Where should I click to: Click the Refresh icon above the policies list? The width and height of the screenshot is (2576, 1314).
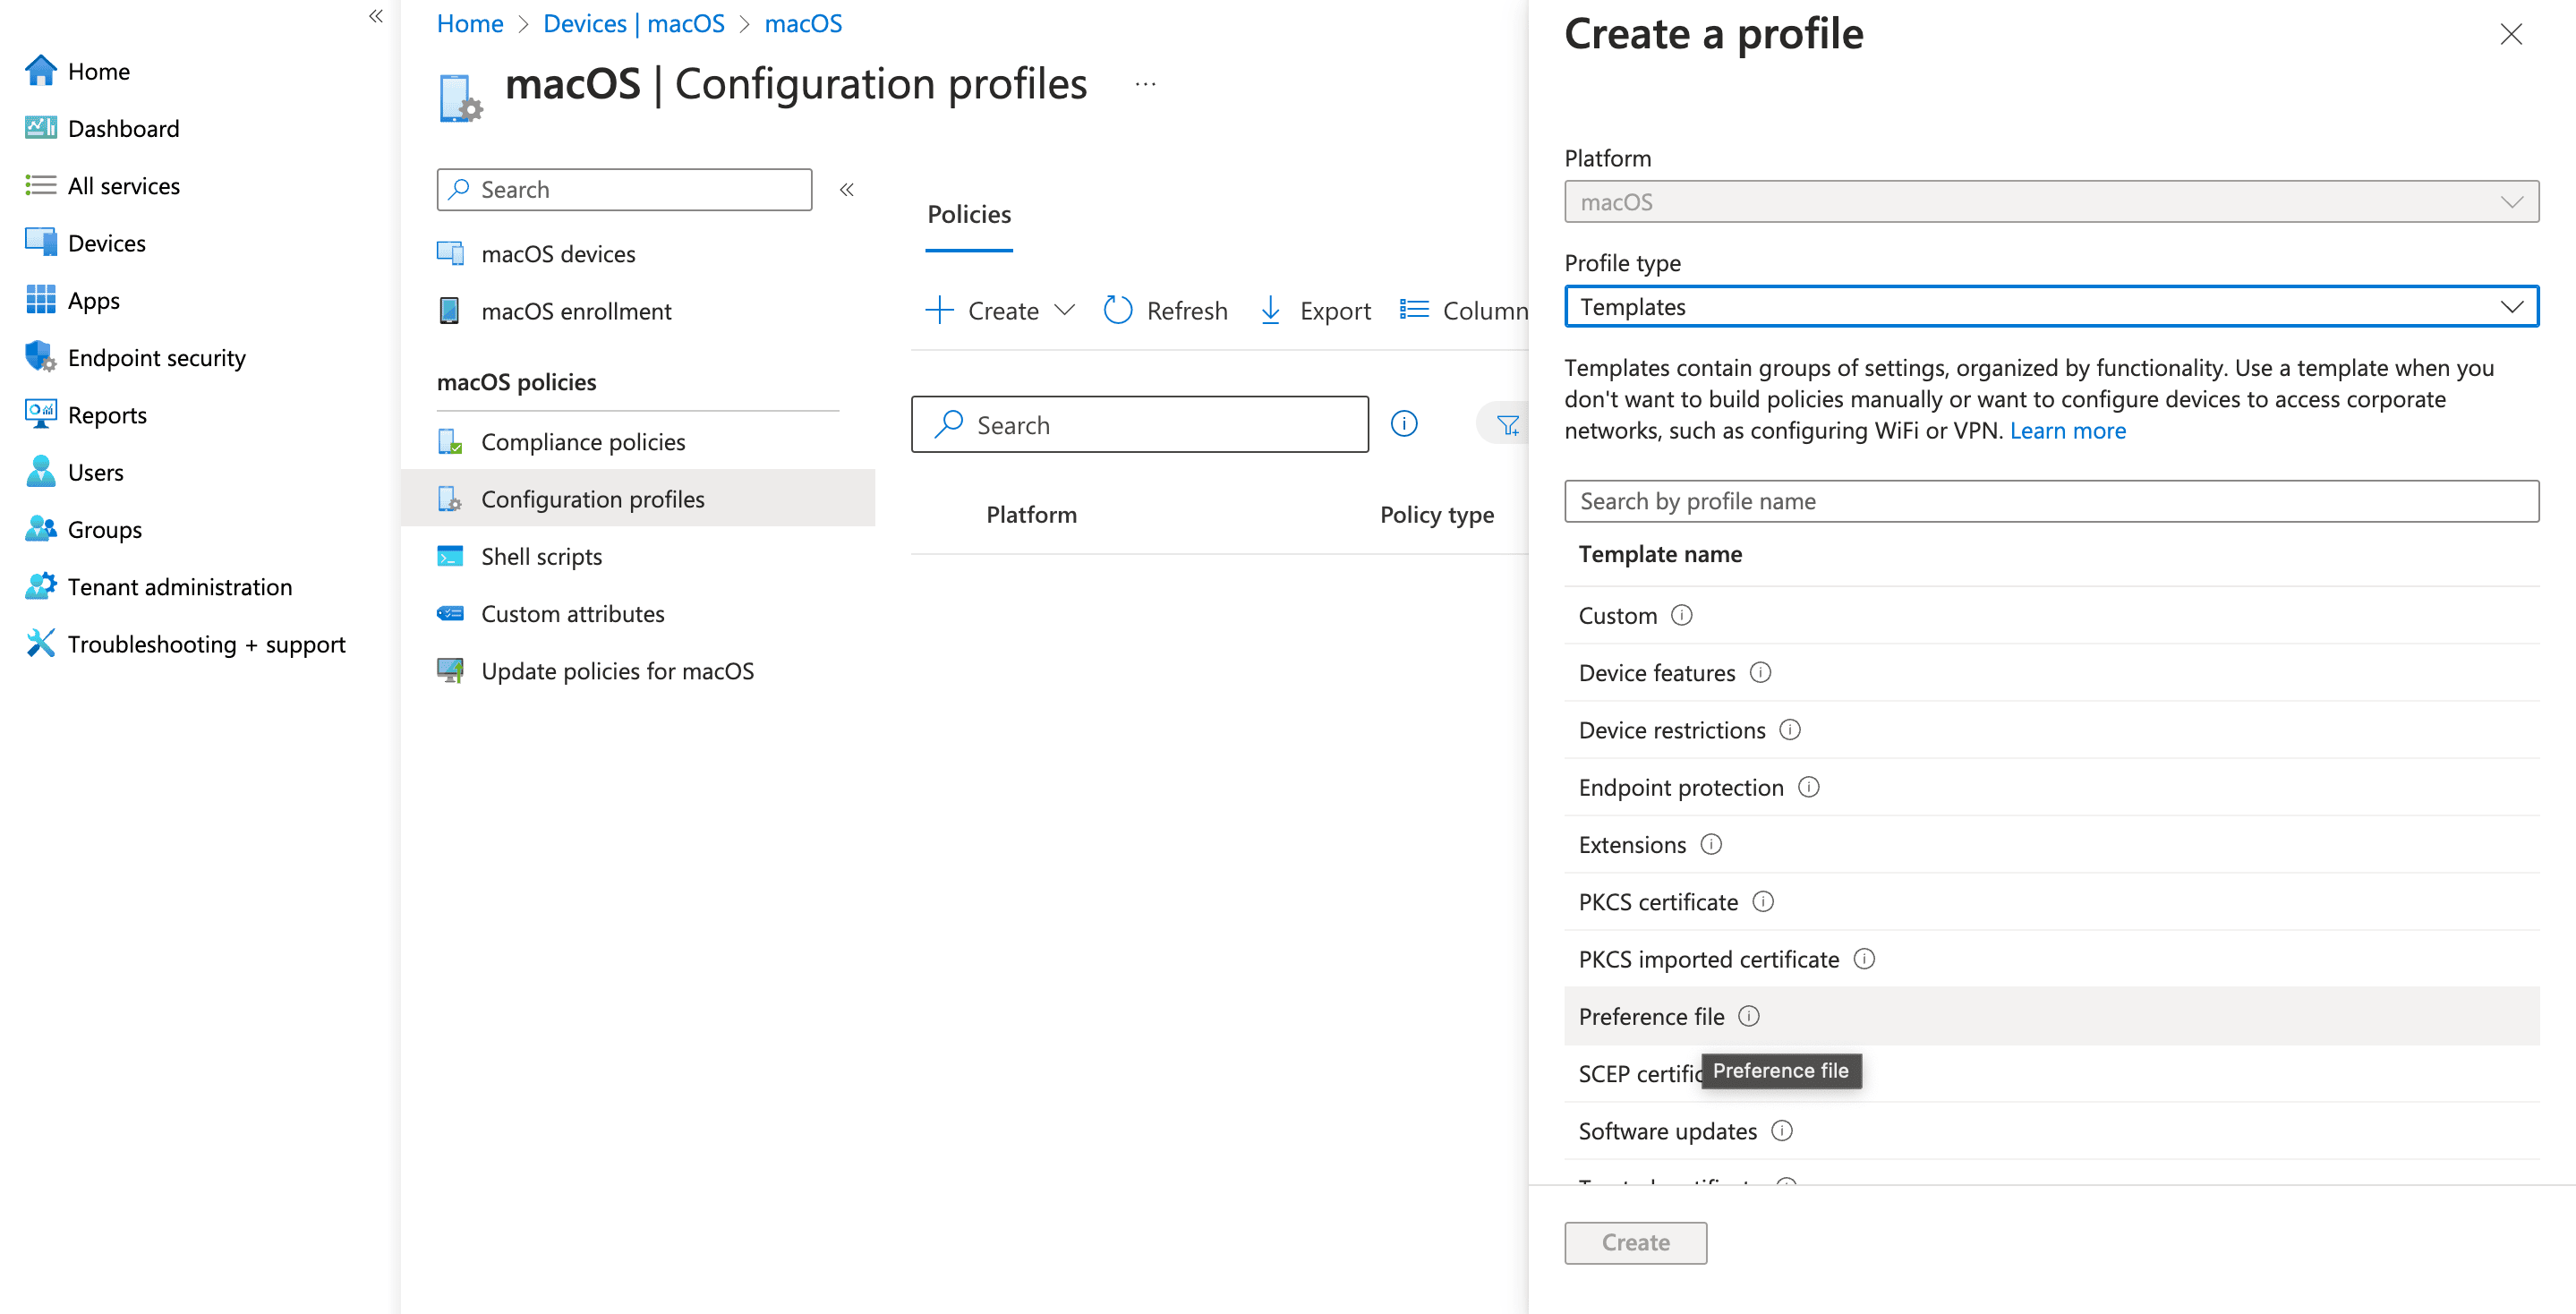(1118, 310)
